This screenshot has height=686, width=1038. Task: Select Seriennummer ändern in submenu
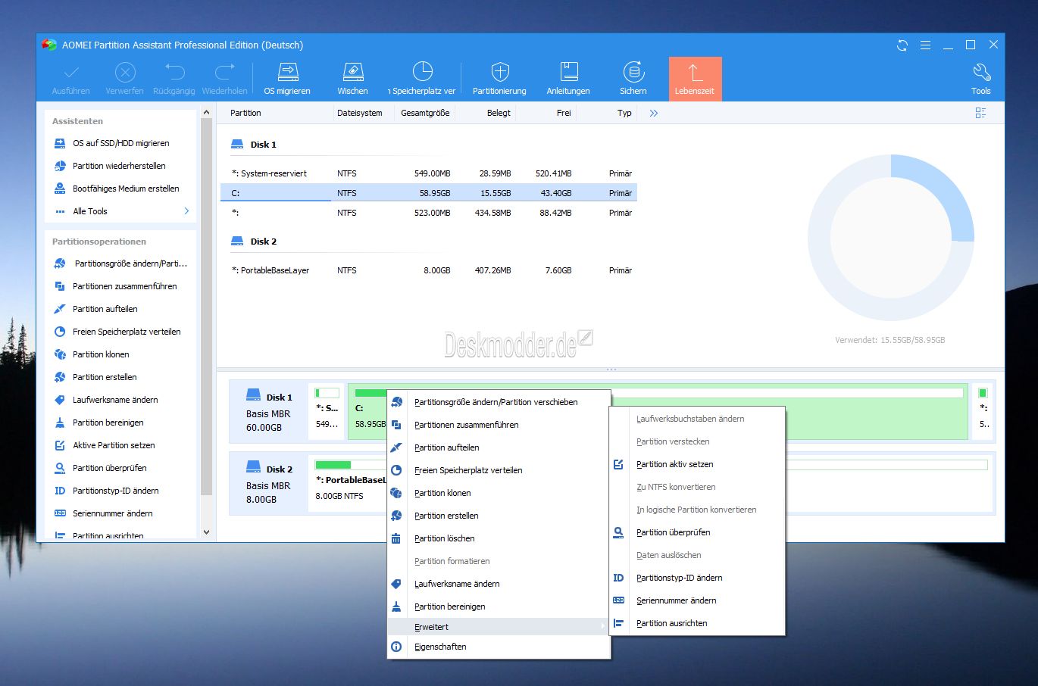[697, 600]
